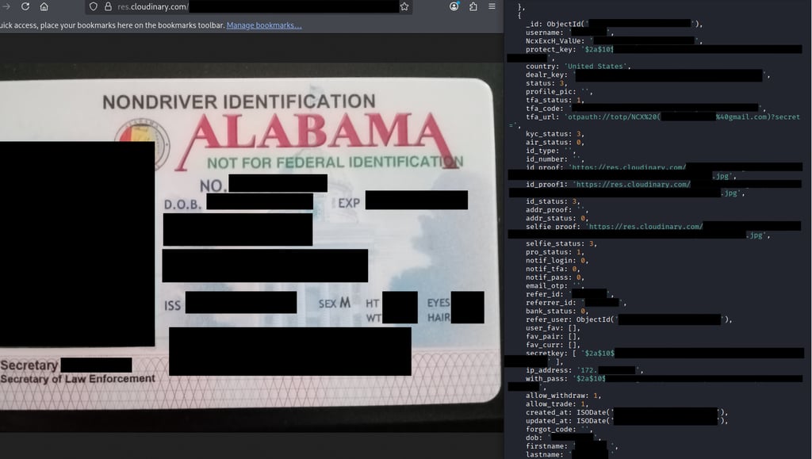
Task: Click the 'tfa_code:' line
Action: [645, 109]
